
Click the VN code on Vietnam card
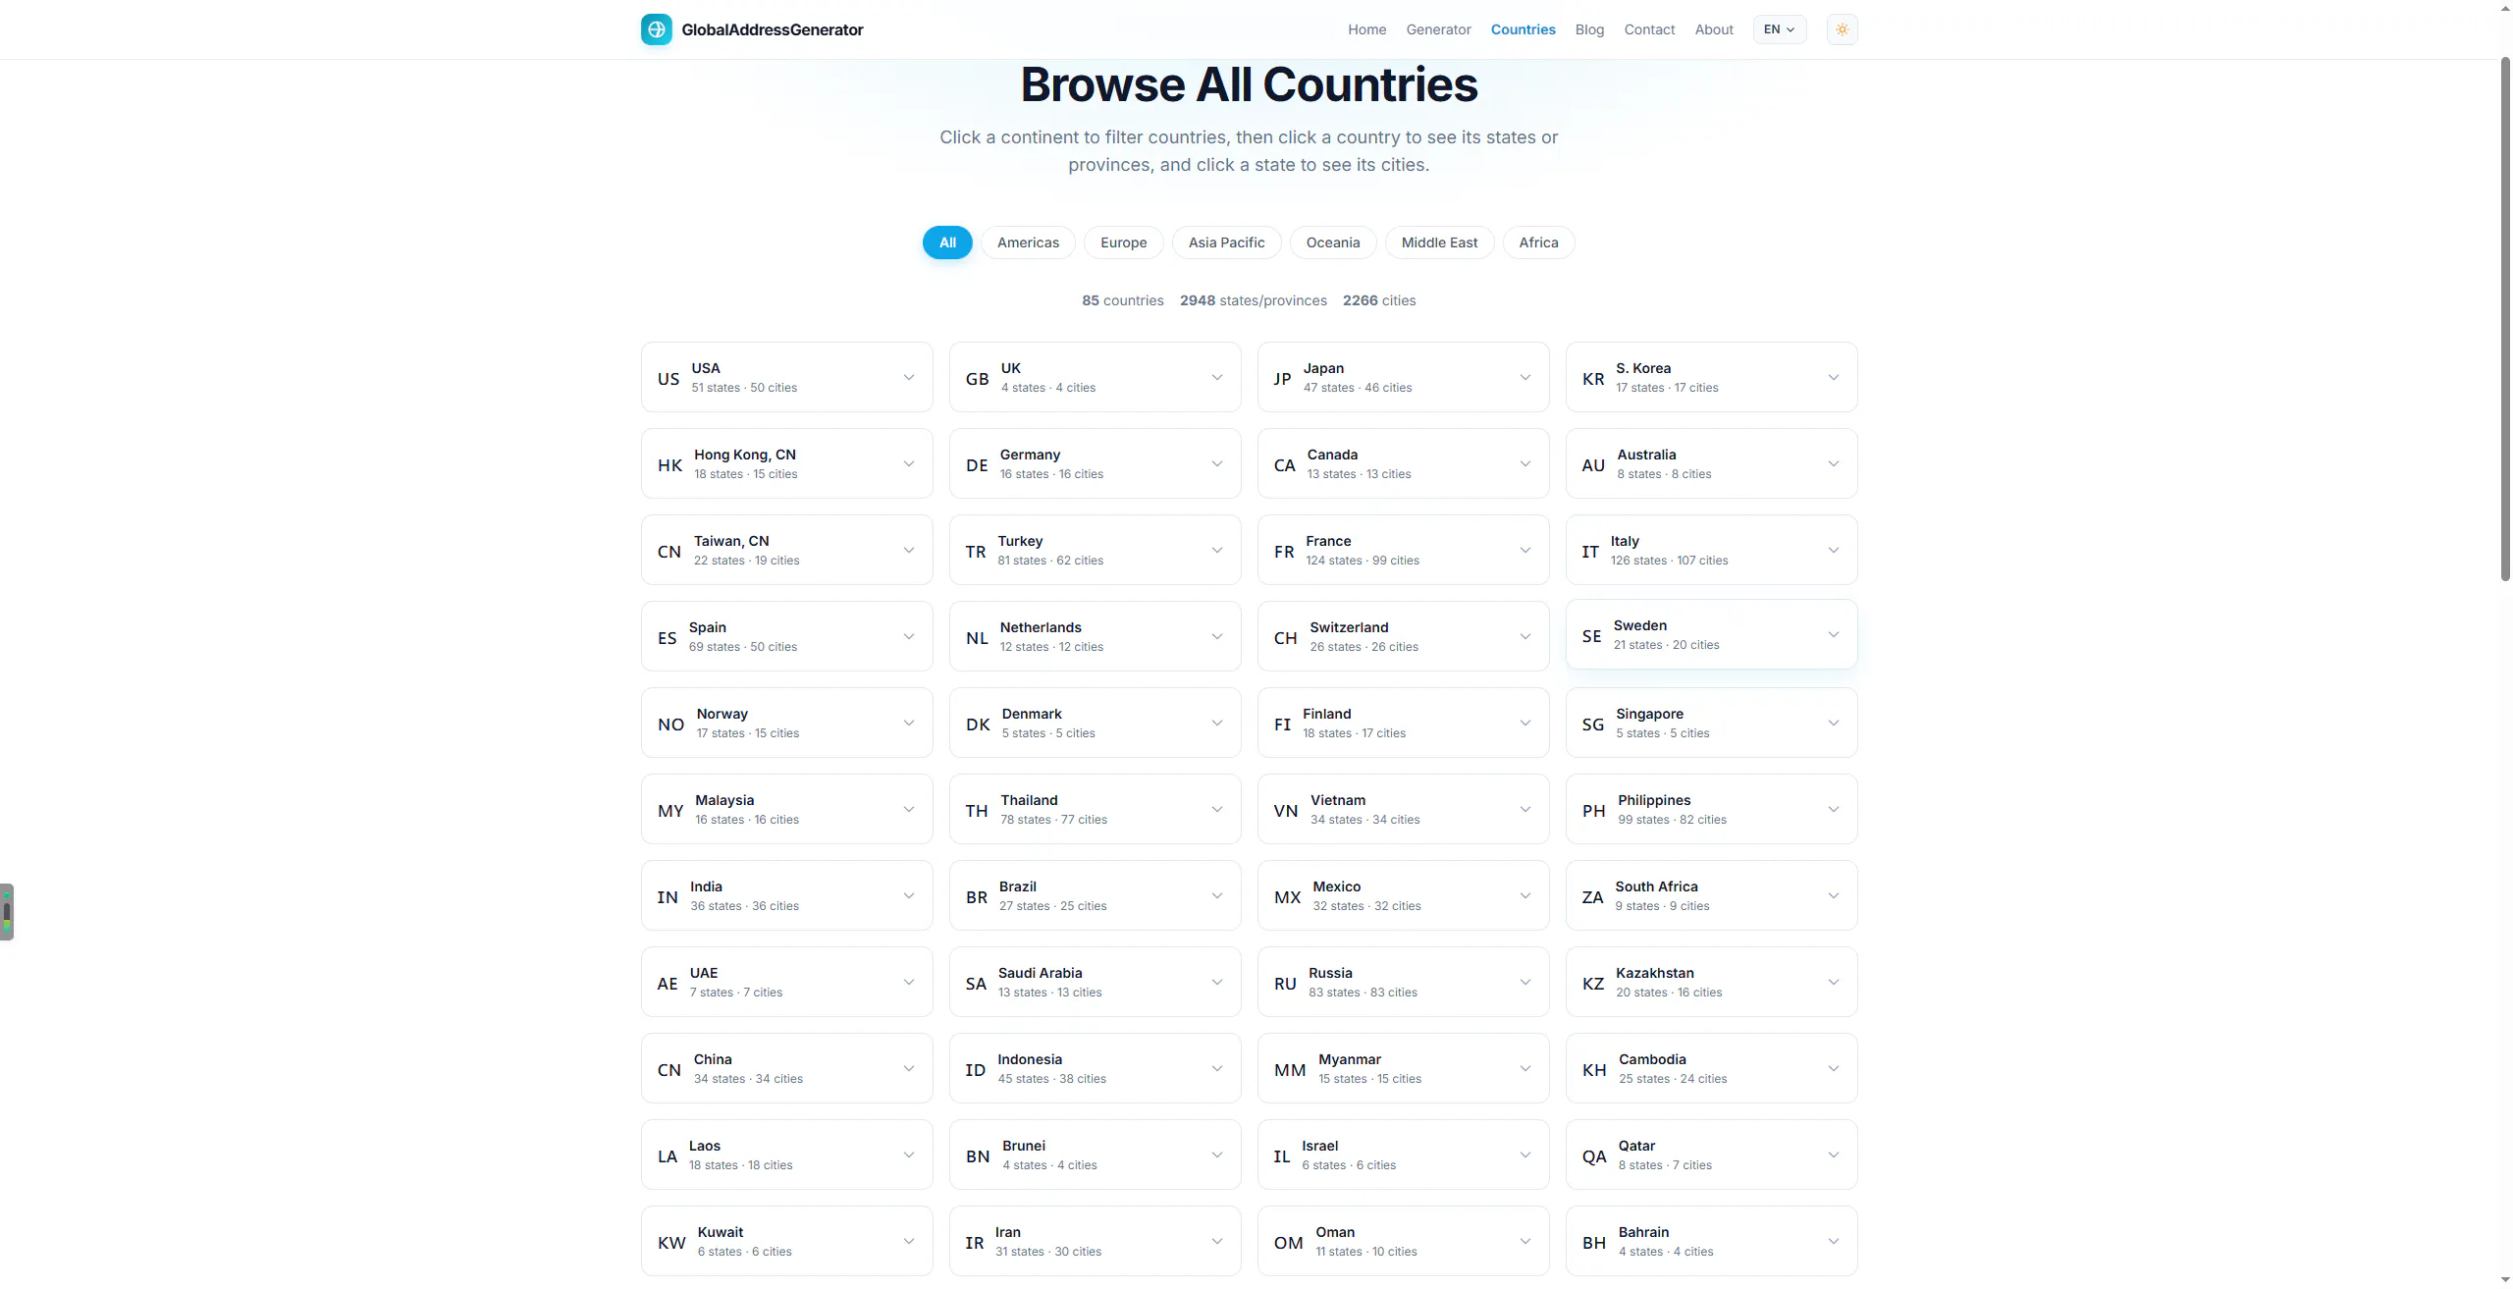(1286, 811)
